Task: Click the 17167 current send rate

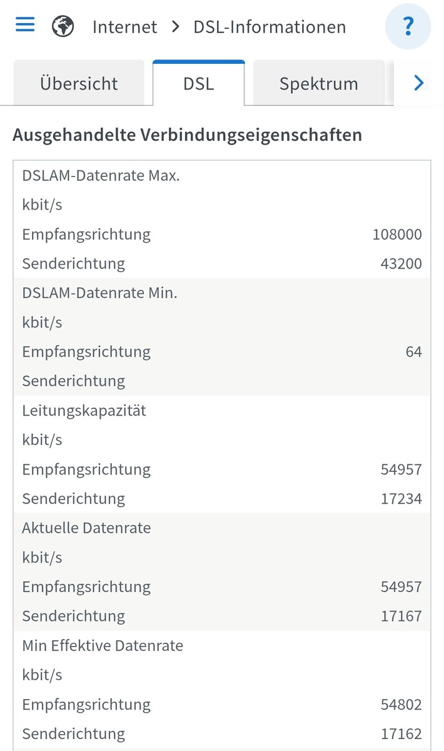Action: tap(401, 616)
